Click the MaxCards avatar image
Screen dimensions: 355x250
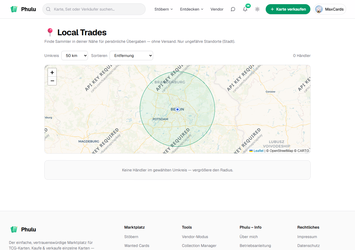click(319, 9)
